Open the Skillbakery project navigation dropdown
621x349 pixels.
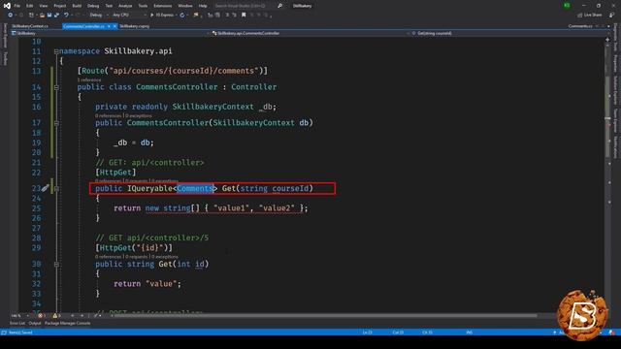point(110,33)
